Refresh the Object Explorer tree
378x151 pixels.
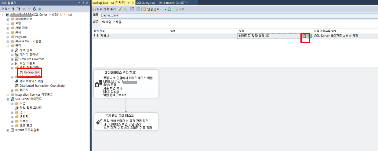tap(34, 9)
